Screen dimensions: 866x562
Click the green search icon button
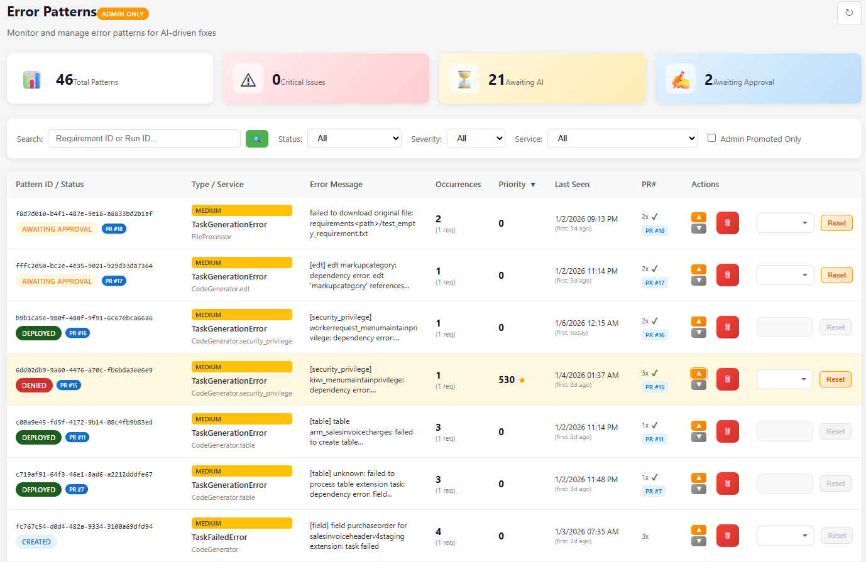click(x=257, y=139)
